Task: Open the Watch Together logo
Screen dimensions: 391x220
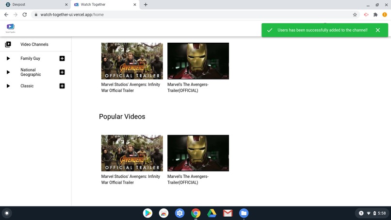Action: point(11,28)
